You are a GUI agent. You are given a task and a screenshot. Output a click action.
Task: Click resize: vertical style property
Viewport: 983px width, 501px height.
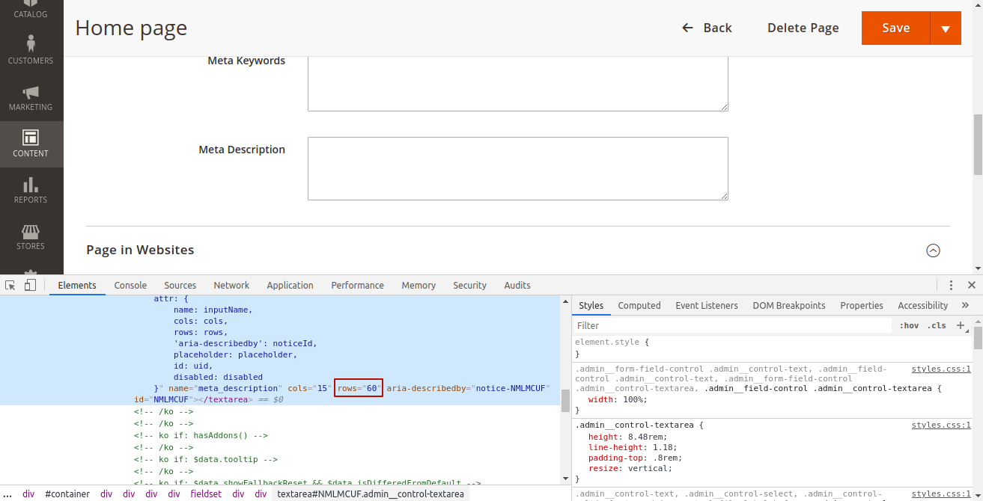click(x=630, y=468)
